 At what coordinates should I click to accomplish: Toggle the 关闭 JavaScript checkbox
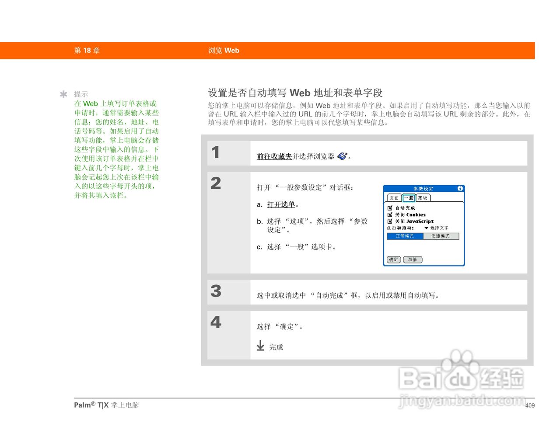390,221
